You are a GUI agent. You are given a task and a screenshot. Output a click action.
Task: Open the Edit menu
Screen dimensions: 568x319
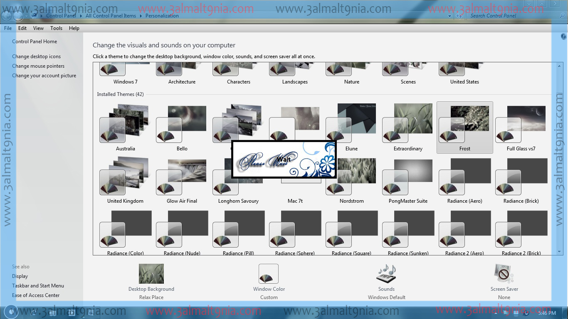(x=22, y=28)
